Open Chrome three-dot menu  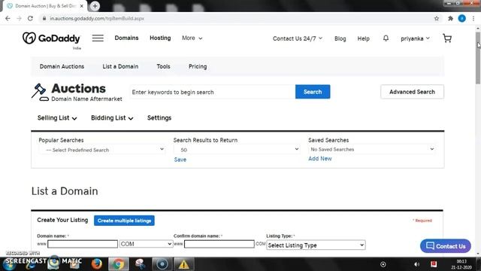[x=473, y=18]
